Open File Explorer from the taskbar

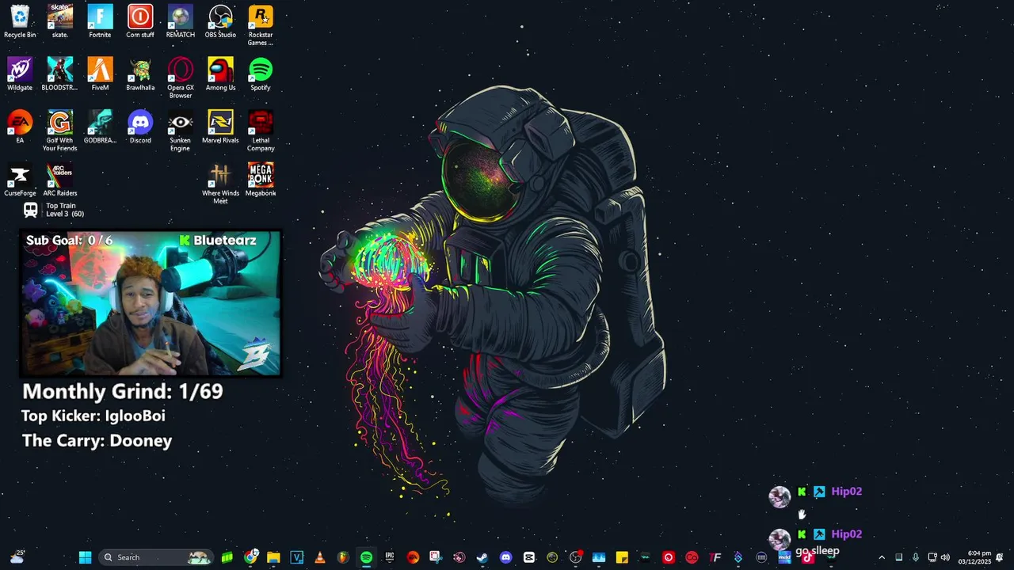click(x=273, y=557)
